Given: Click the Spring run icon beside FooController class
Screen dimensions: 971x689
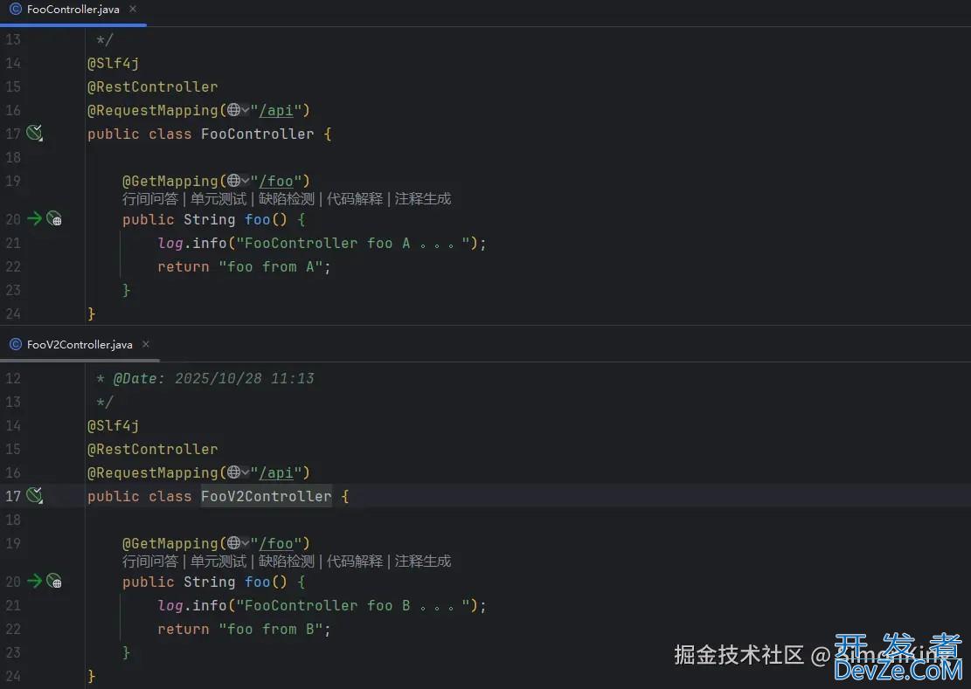Looking at the screenshot, I should click(33, 133).
